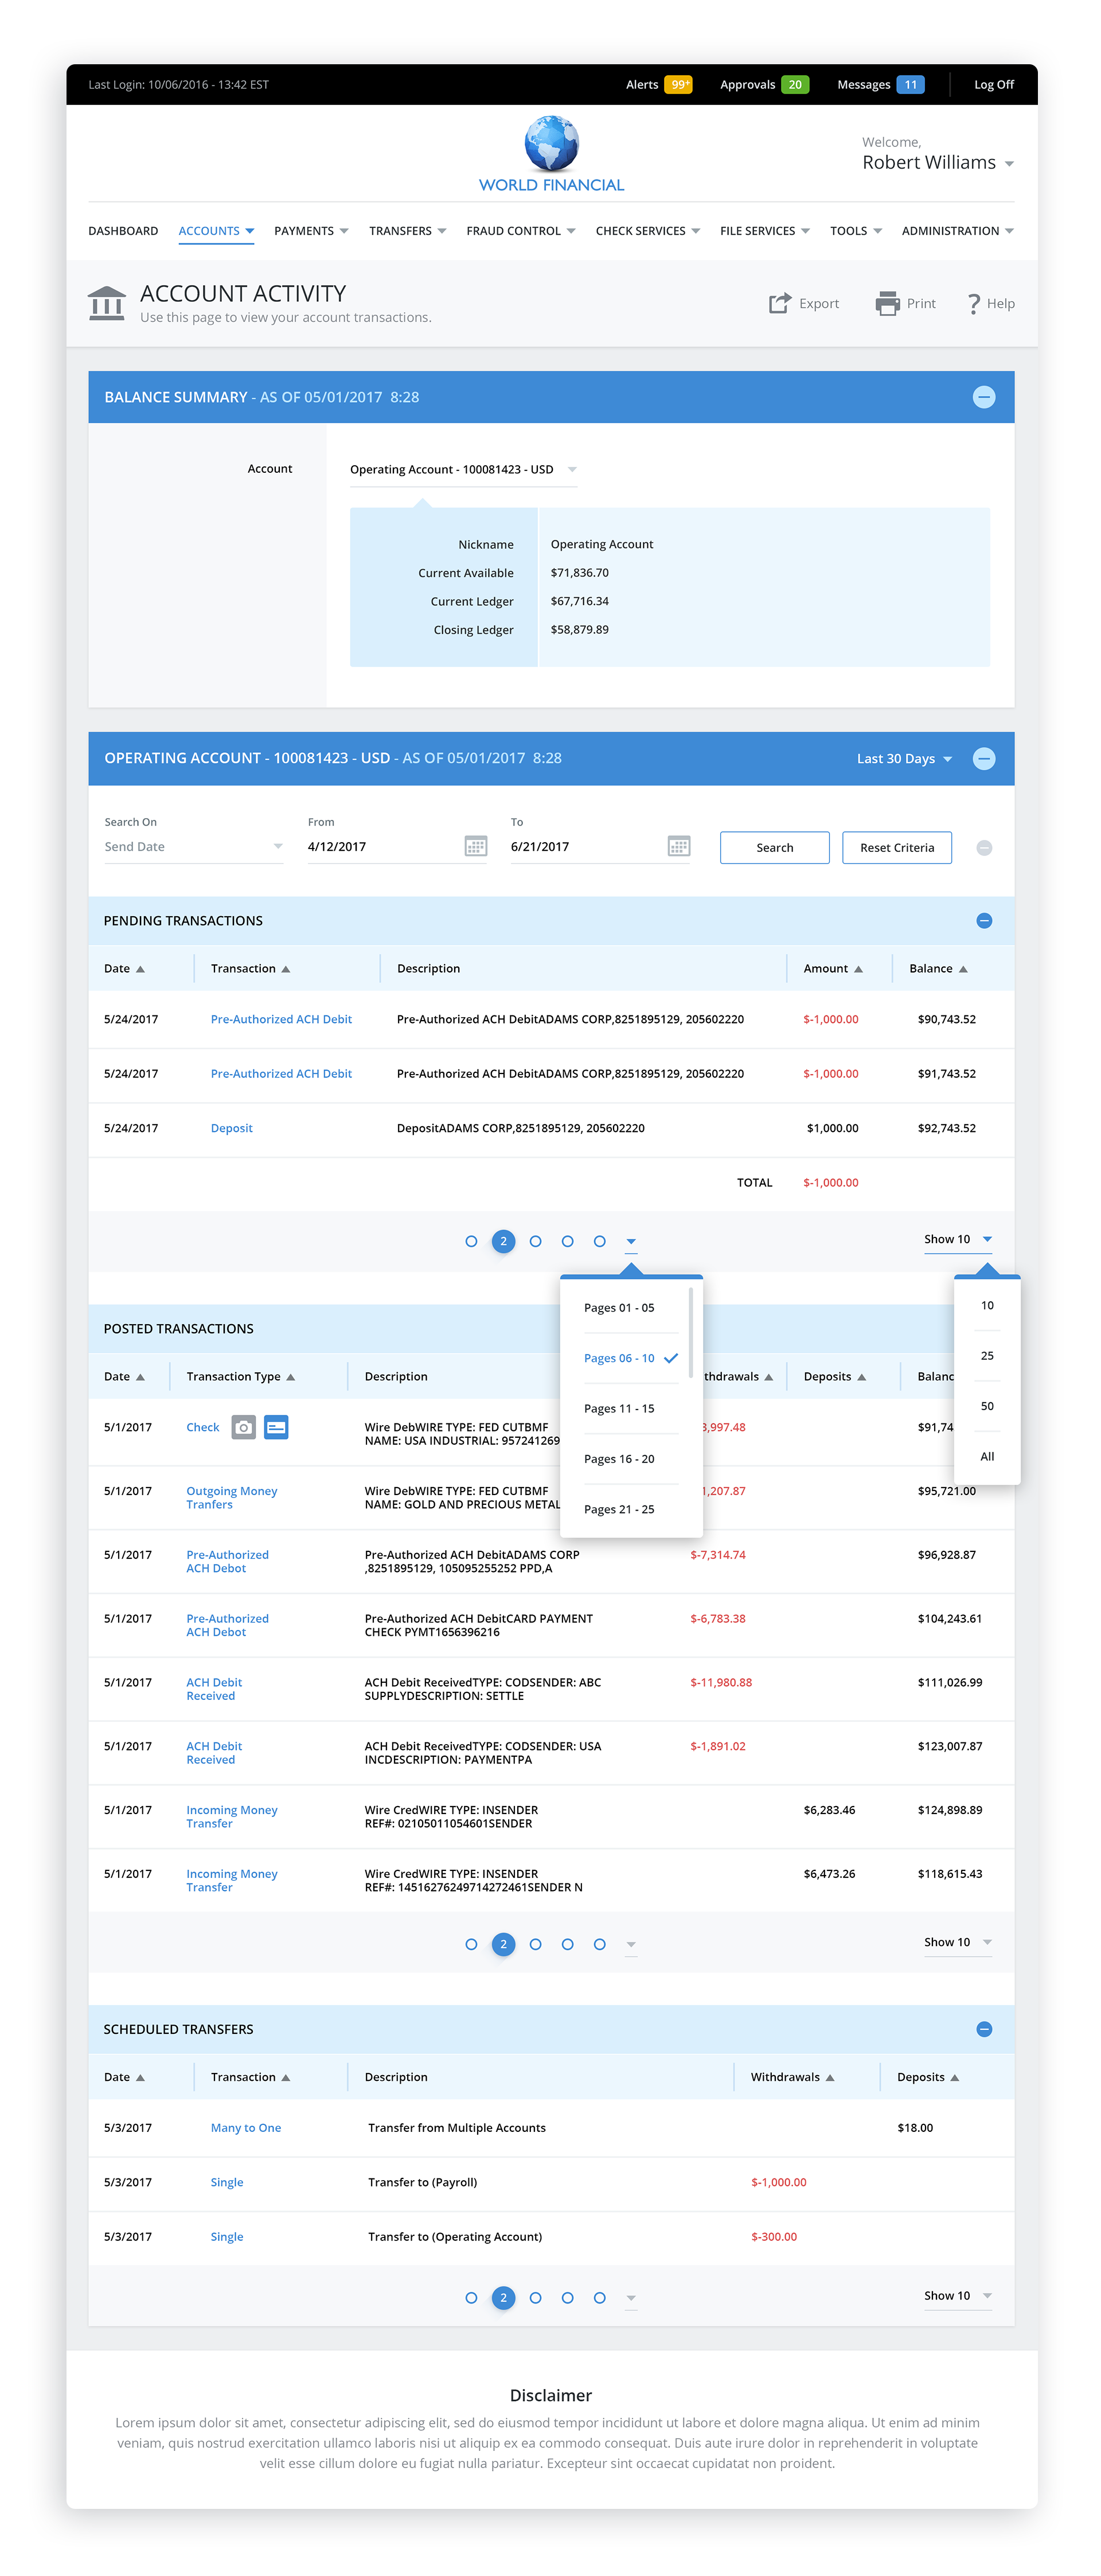Open the To date calendar picker
Screen dimensions: 1101x2576
[678, 846]
